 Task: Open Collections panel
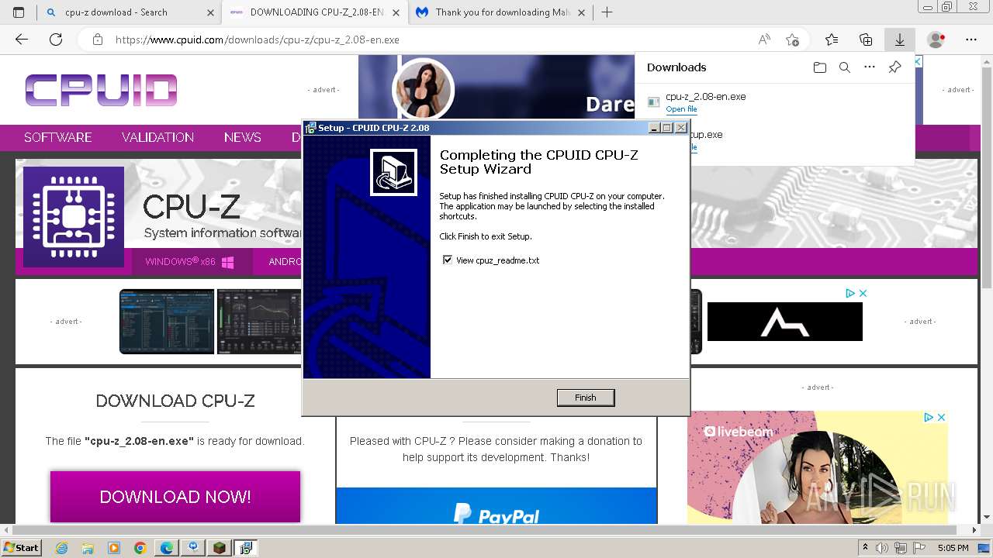866,40
